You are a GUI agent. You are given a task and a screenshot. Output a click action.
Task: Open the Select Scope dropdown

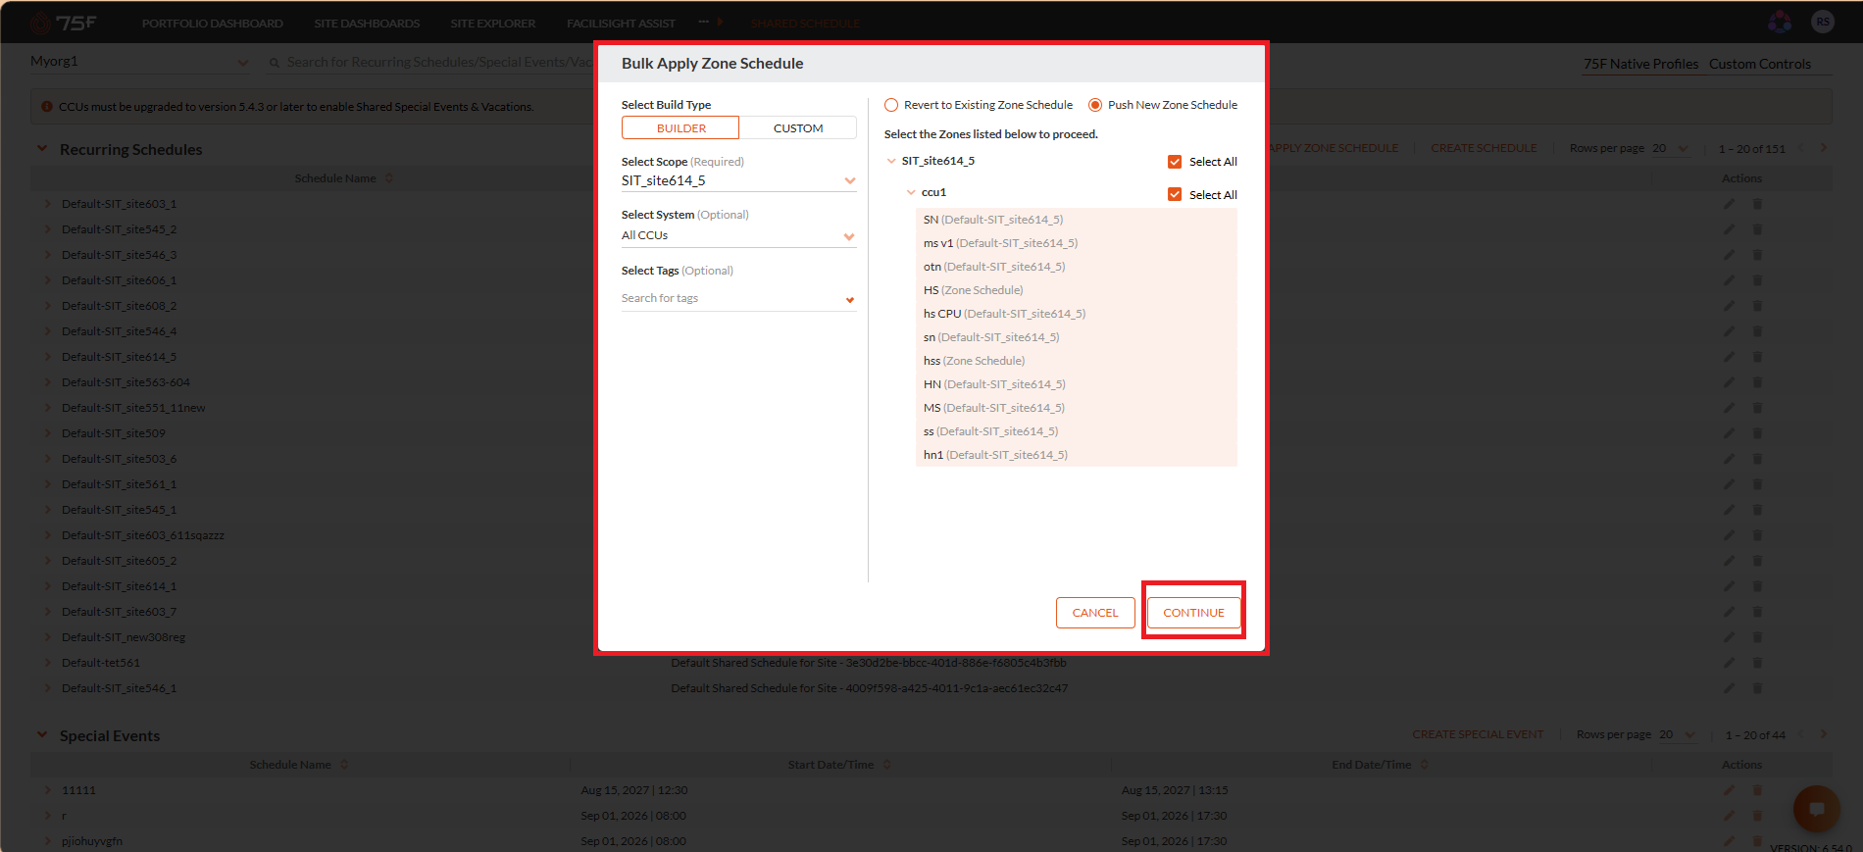(738, 180)
